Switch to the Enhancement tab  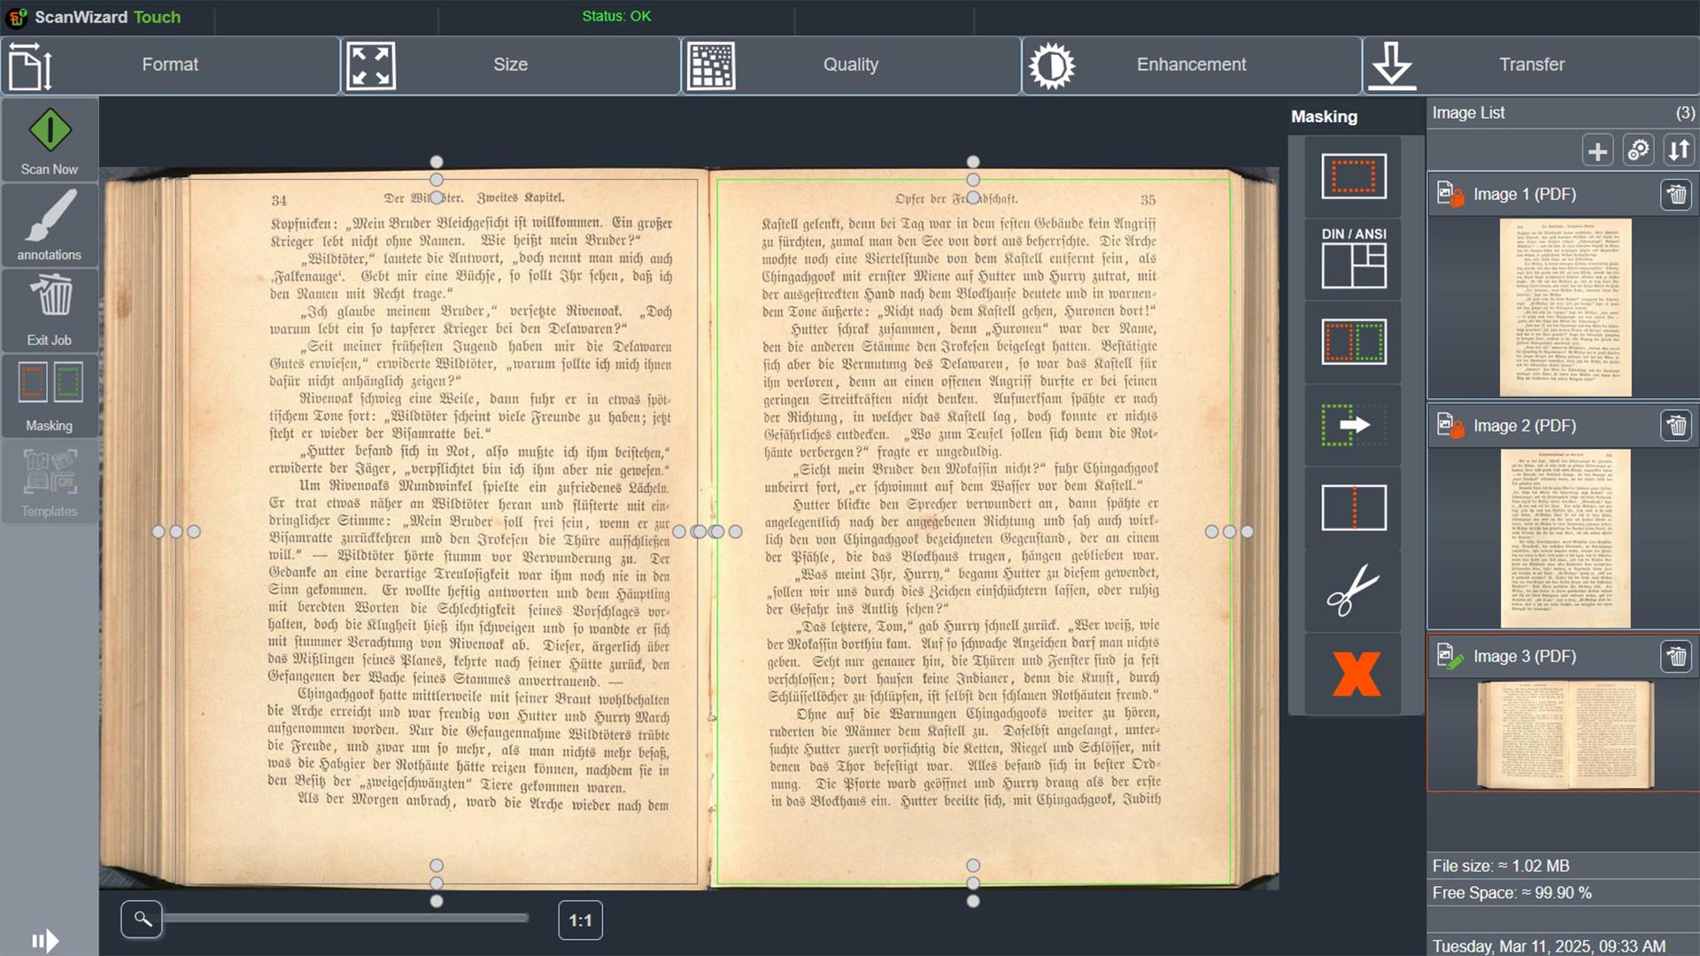coord(1191,65)
